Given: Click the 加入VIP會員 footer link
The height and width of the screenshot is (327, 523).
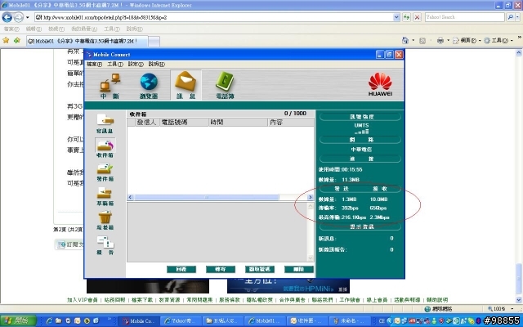Looking at the screenshot, I should tap(83, 300).
